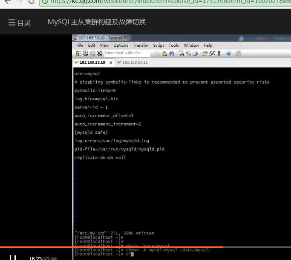Screen dimensions: 291x260
Task: Click the symbolic-links=0 line
Action: tap(95, 90)
